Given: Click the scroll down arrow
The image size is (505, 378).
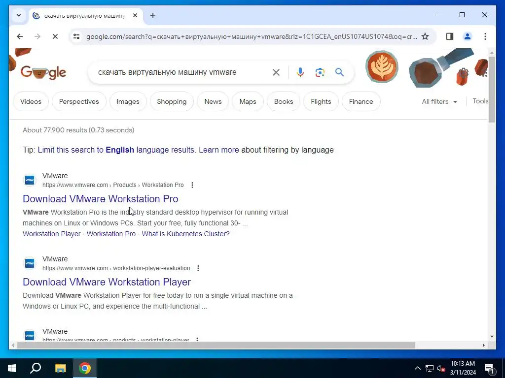Looking at the screenshot, I should tap(492, 337).
